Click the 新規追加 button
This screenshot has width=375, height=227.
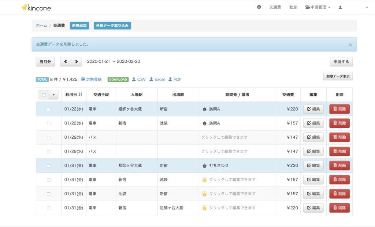click(79, 26)
